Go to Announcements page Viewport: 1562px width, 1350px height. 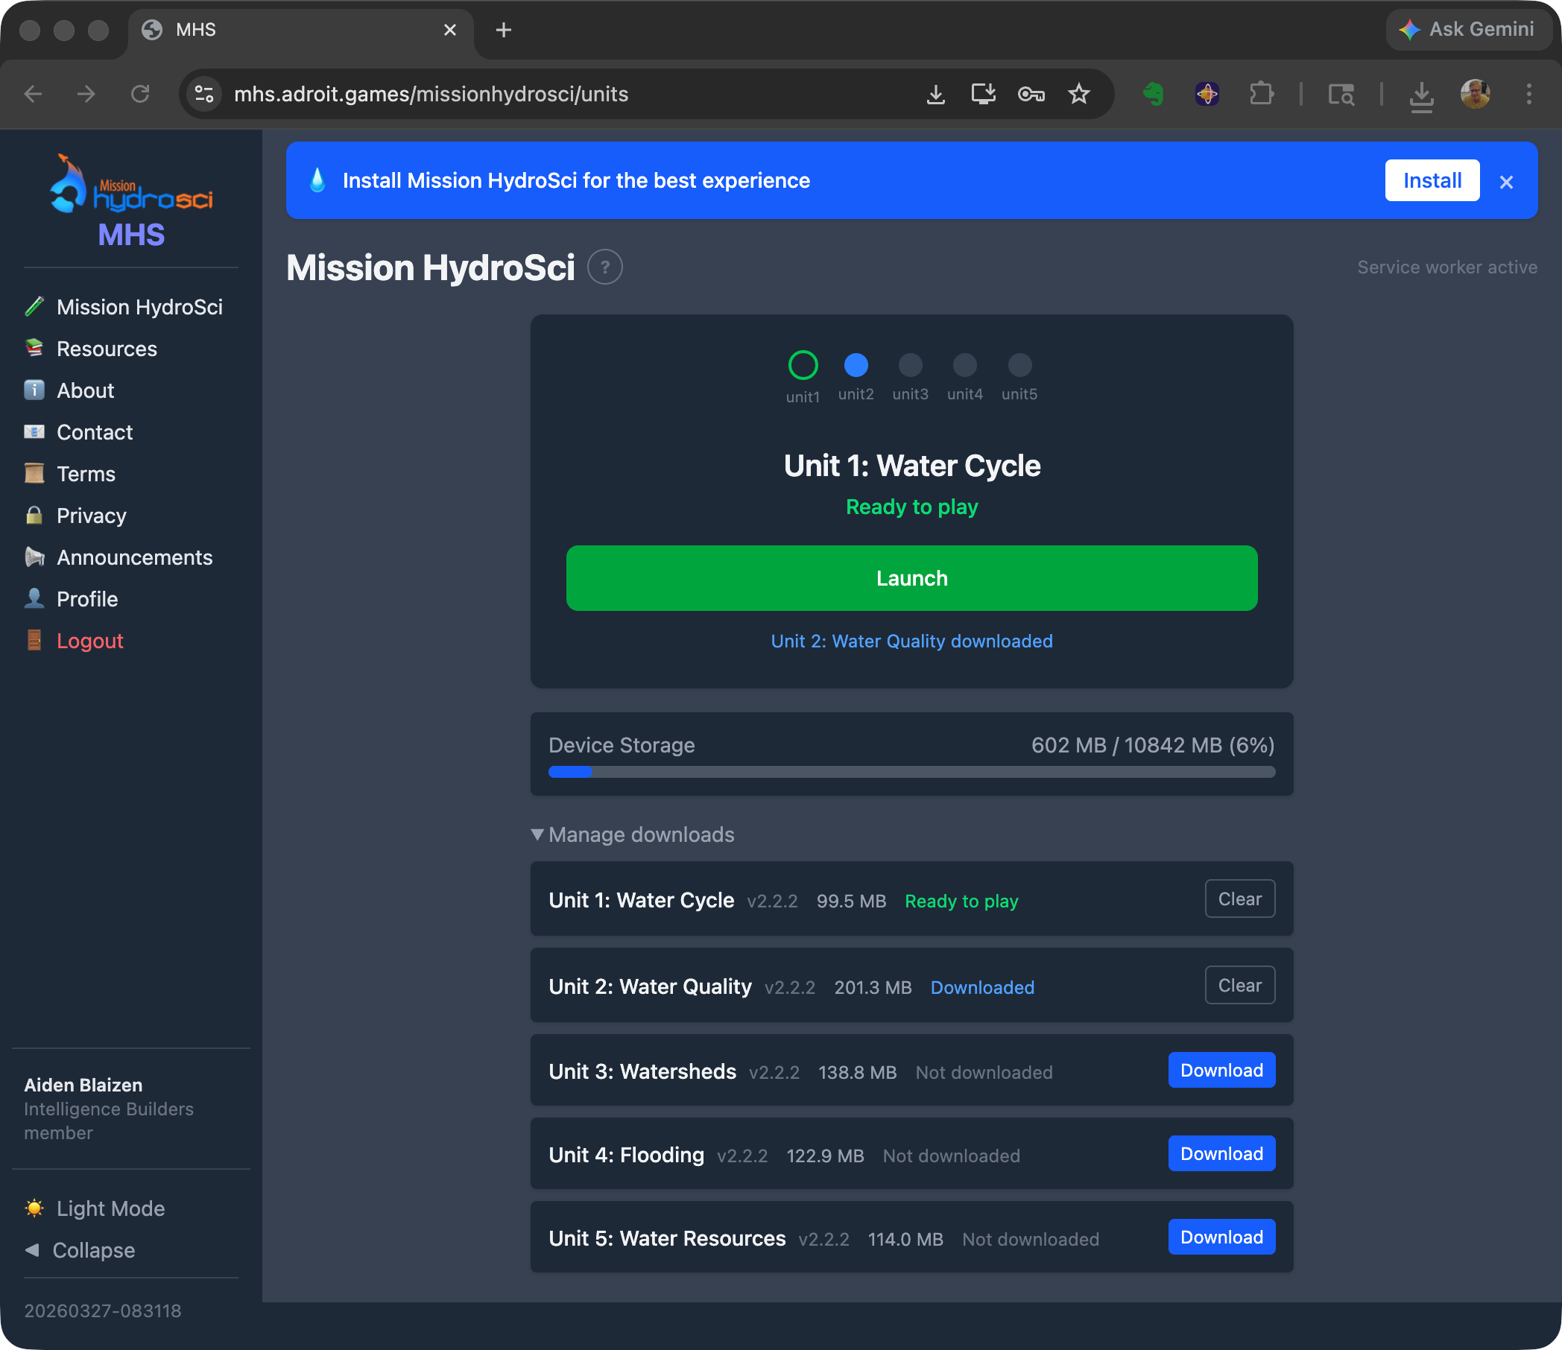[x=134, y=558]
